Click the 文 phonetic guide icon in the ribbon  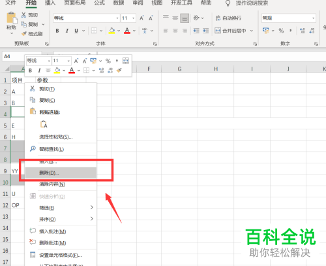(145, 31)
